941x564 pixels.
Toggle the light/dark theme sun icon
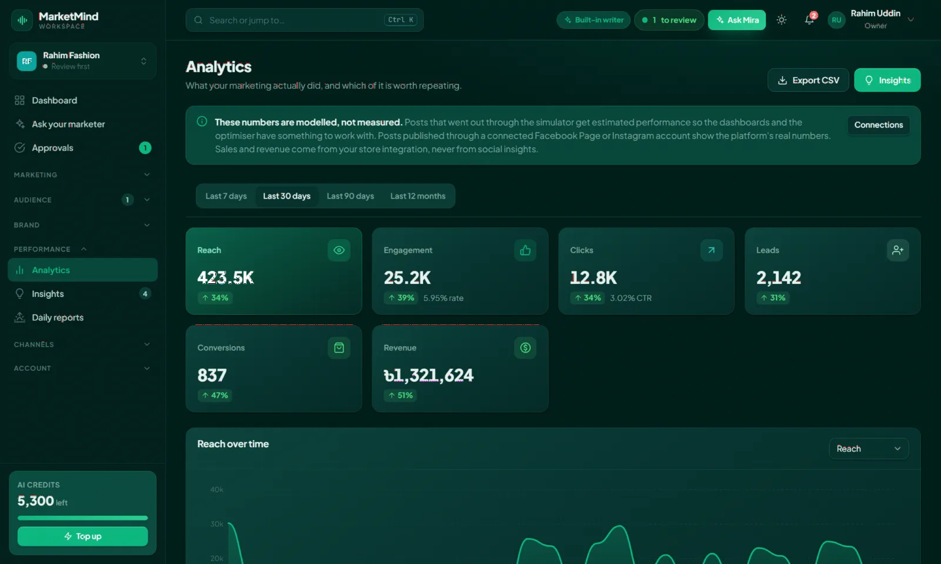click(781, 20)
